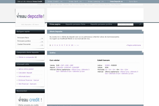This screenshot has width=159, height=106.
Task: Go to pagination page 8
Action: click(x=67, y=45)
